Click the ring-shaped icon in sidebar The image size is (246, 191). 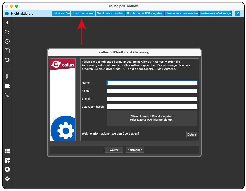point(7,169)
